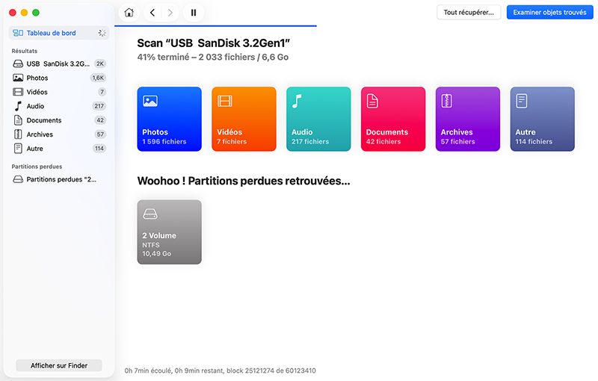This screenshot has width=598, height=381.
Task: Click the "41% terminé" scan status line
Action: pyautogui.click(x=213, y=57)
